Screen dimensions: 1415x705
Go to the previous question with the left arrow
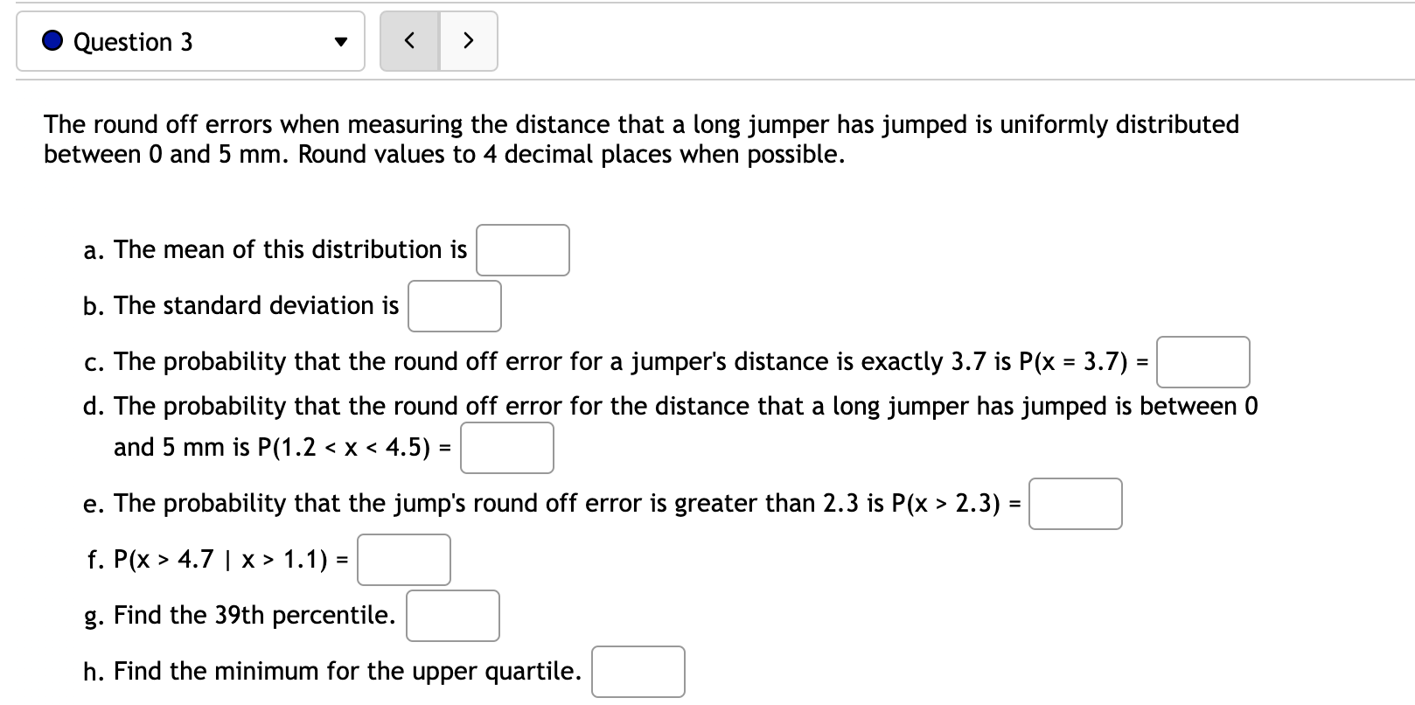click(x=409, y=40)
